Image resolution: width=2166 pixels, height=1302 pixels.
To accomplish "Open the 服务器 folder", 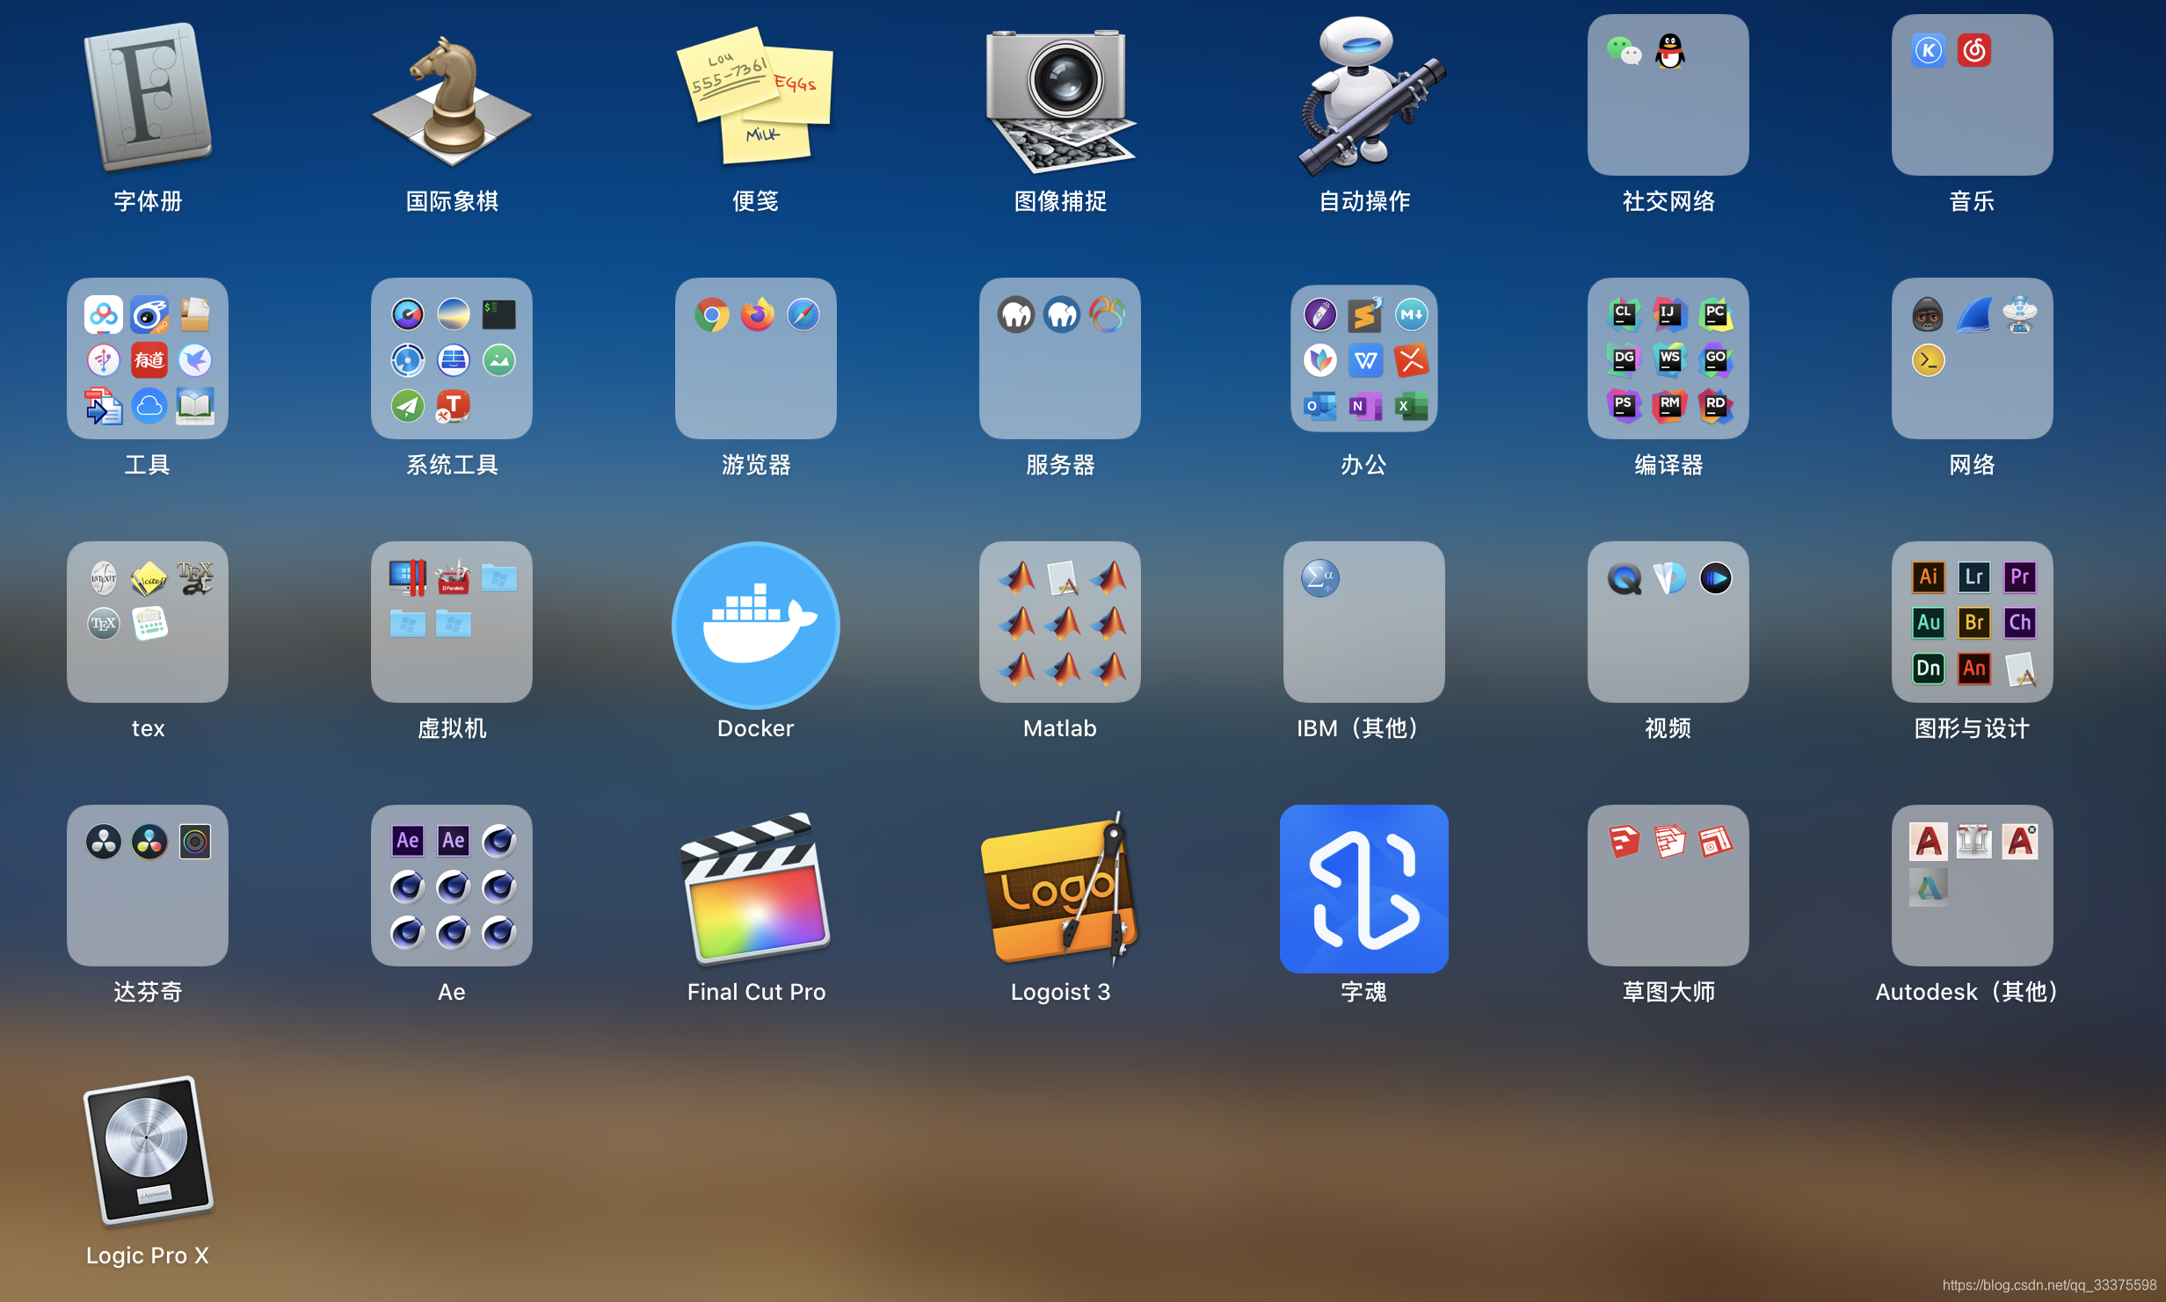I will click(1059, 358).
